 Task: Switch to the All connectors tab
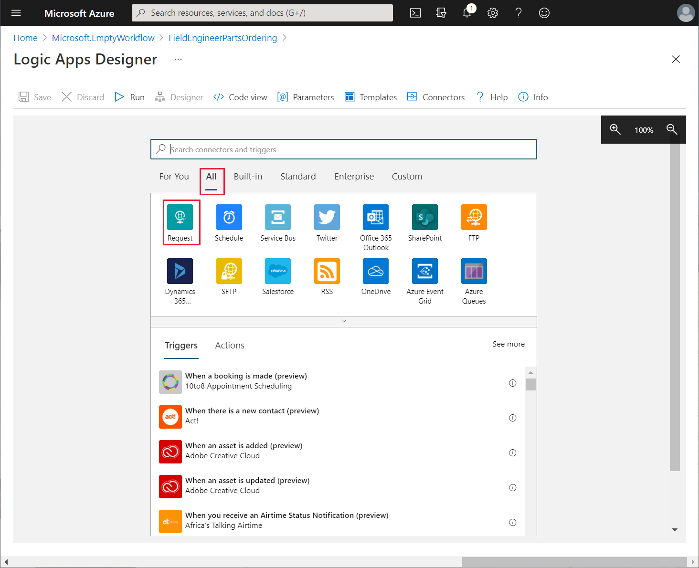(x=212, y=177)
